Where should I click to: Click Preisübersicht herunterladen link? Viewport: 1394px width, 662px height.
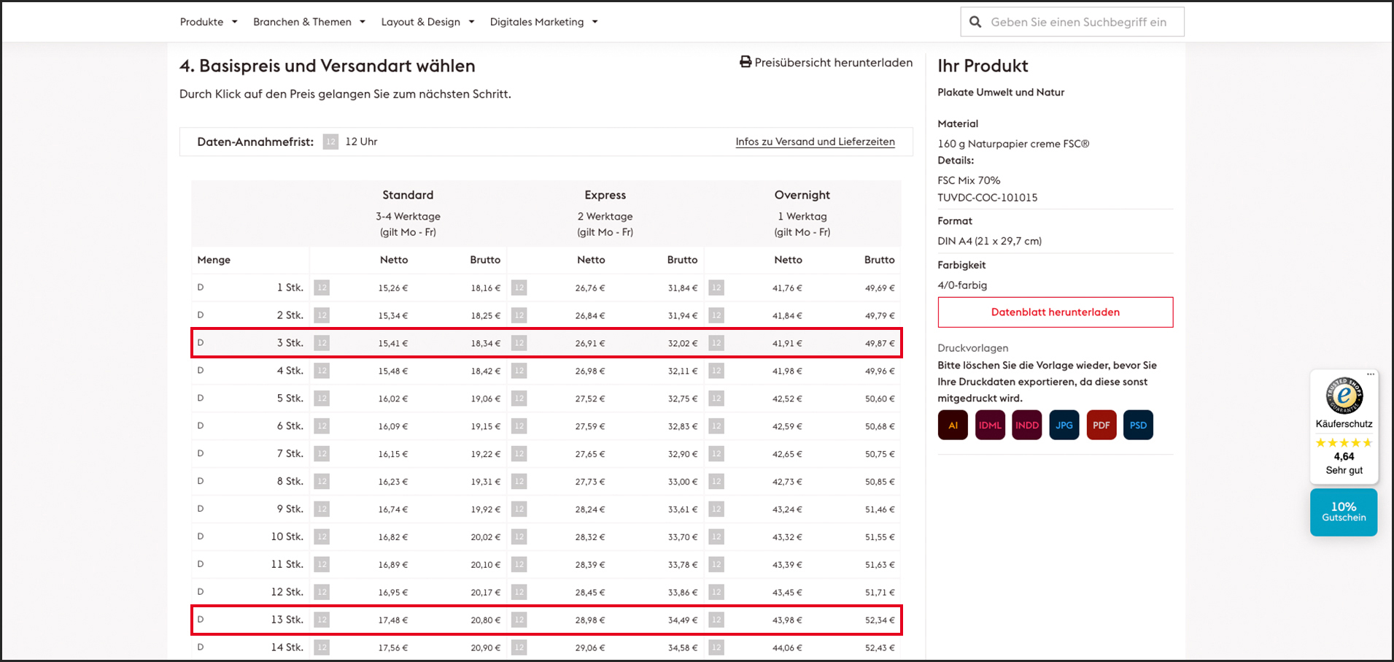tap(833, 63)
